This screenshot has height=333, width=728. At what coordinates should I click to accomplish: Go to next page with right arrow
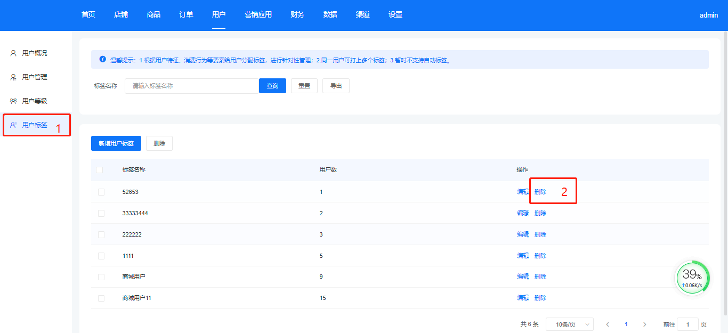644,324
